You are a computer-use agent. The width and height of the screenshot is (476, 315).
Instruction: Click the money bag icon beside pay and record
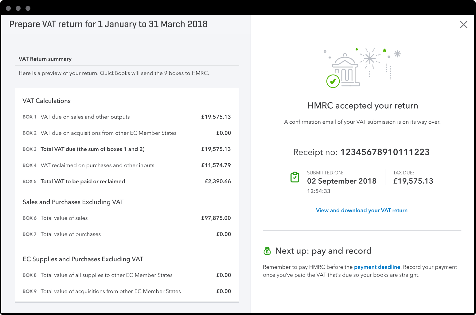(x=267, y=251)
